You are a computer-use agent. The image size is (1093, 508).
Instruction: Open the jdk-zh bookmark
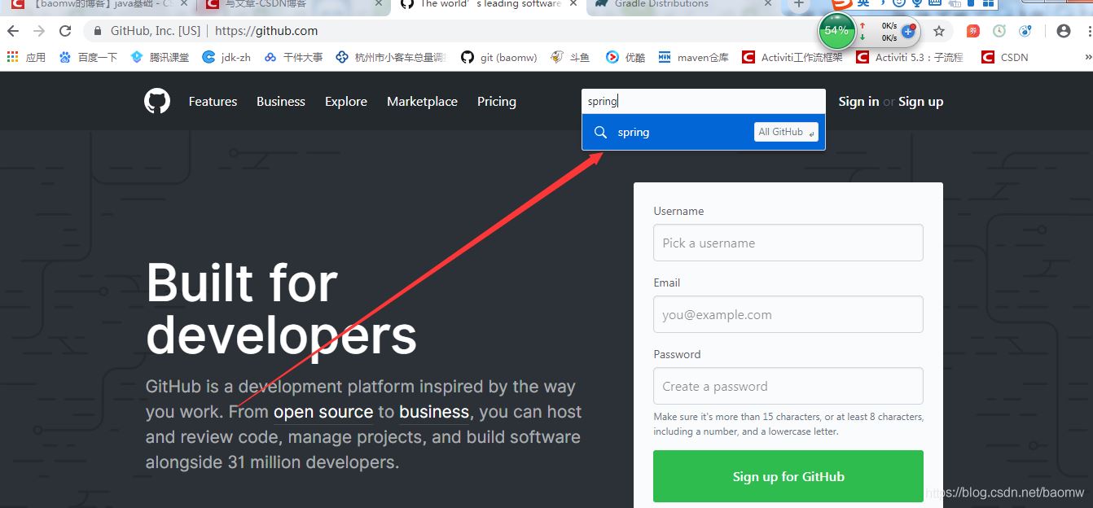(x=226, y=57)
